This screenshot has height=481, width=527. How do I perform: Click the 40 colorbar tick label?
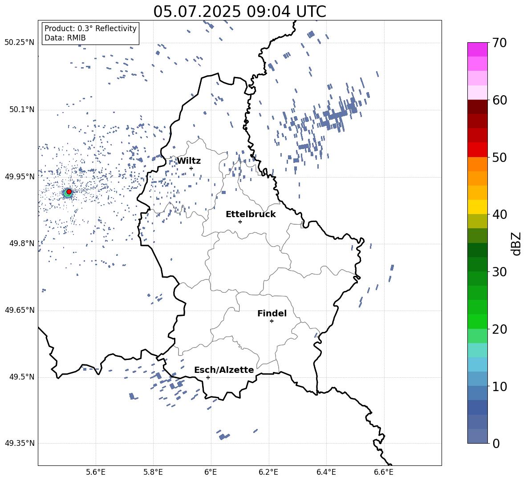click(x=499, y=214)
